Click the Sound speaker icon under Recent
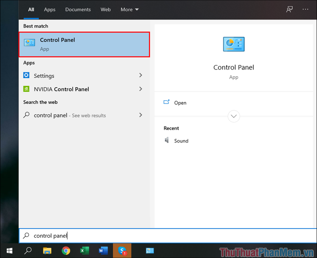317x258 pixels. coord(167,140)
